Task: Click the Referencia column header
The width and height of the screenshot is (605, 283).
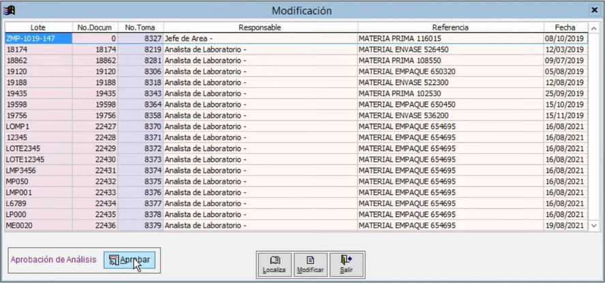Action: (x=449, y=27)
